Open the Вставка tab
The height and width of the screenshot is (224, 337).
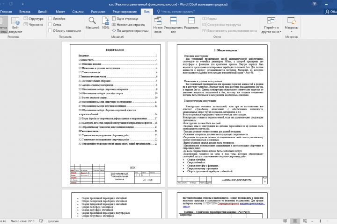(x=25, y=12)
